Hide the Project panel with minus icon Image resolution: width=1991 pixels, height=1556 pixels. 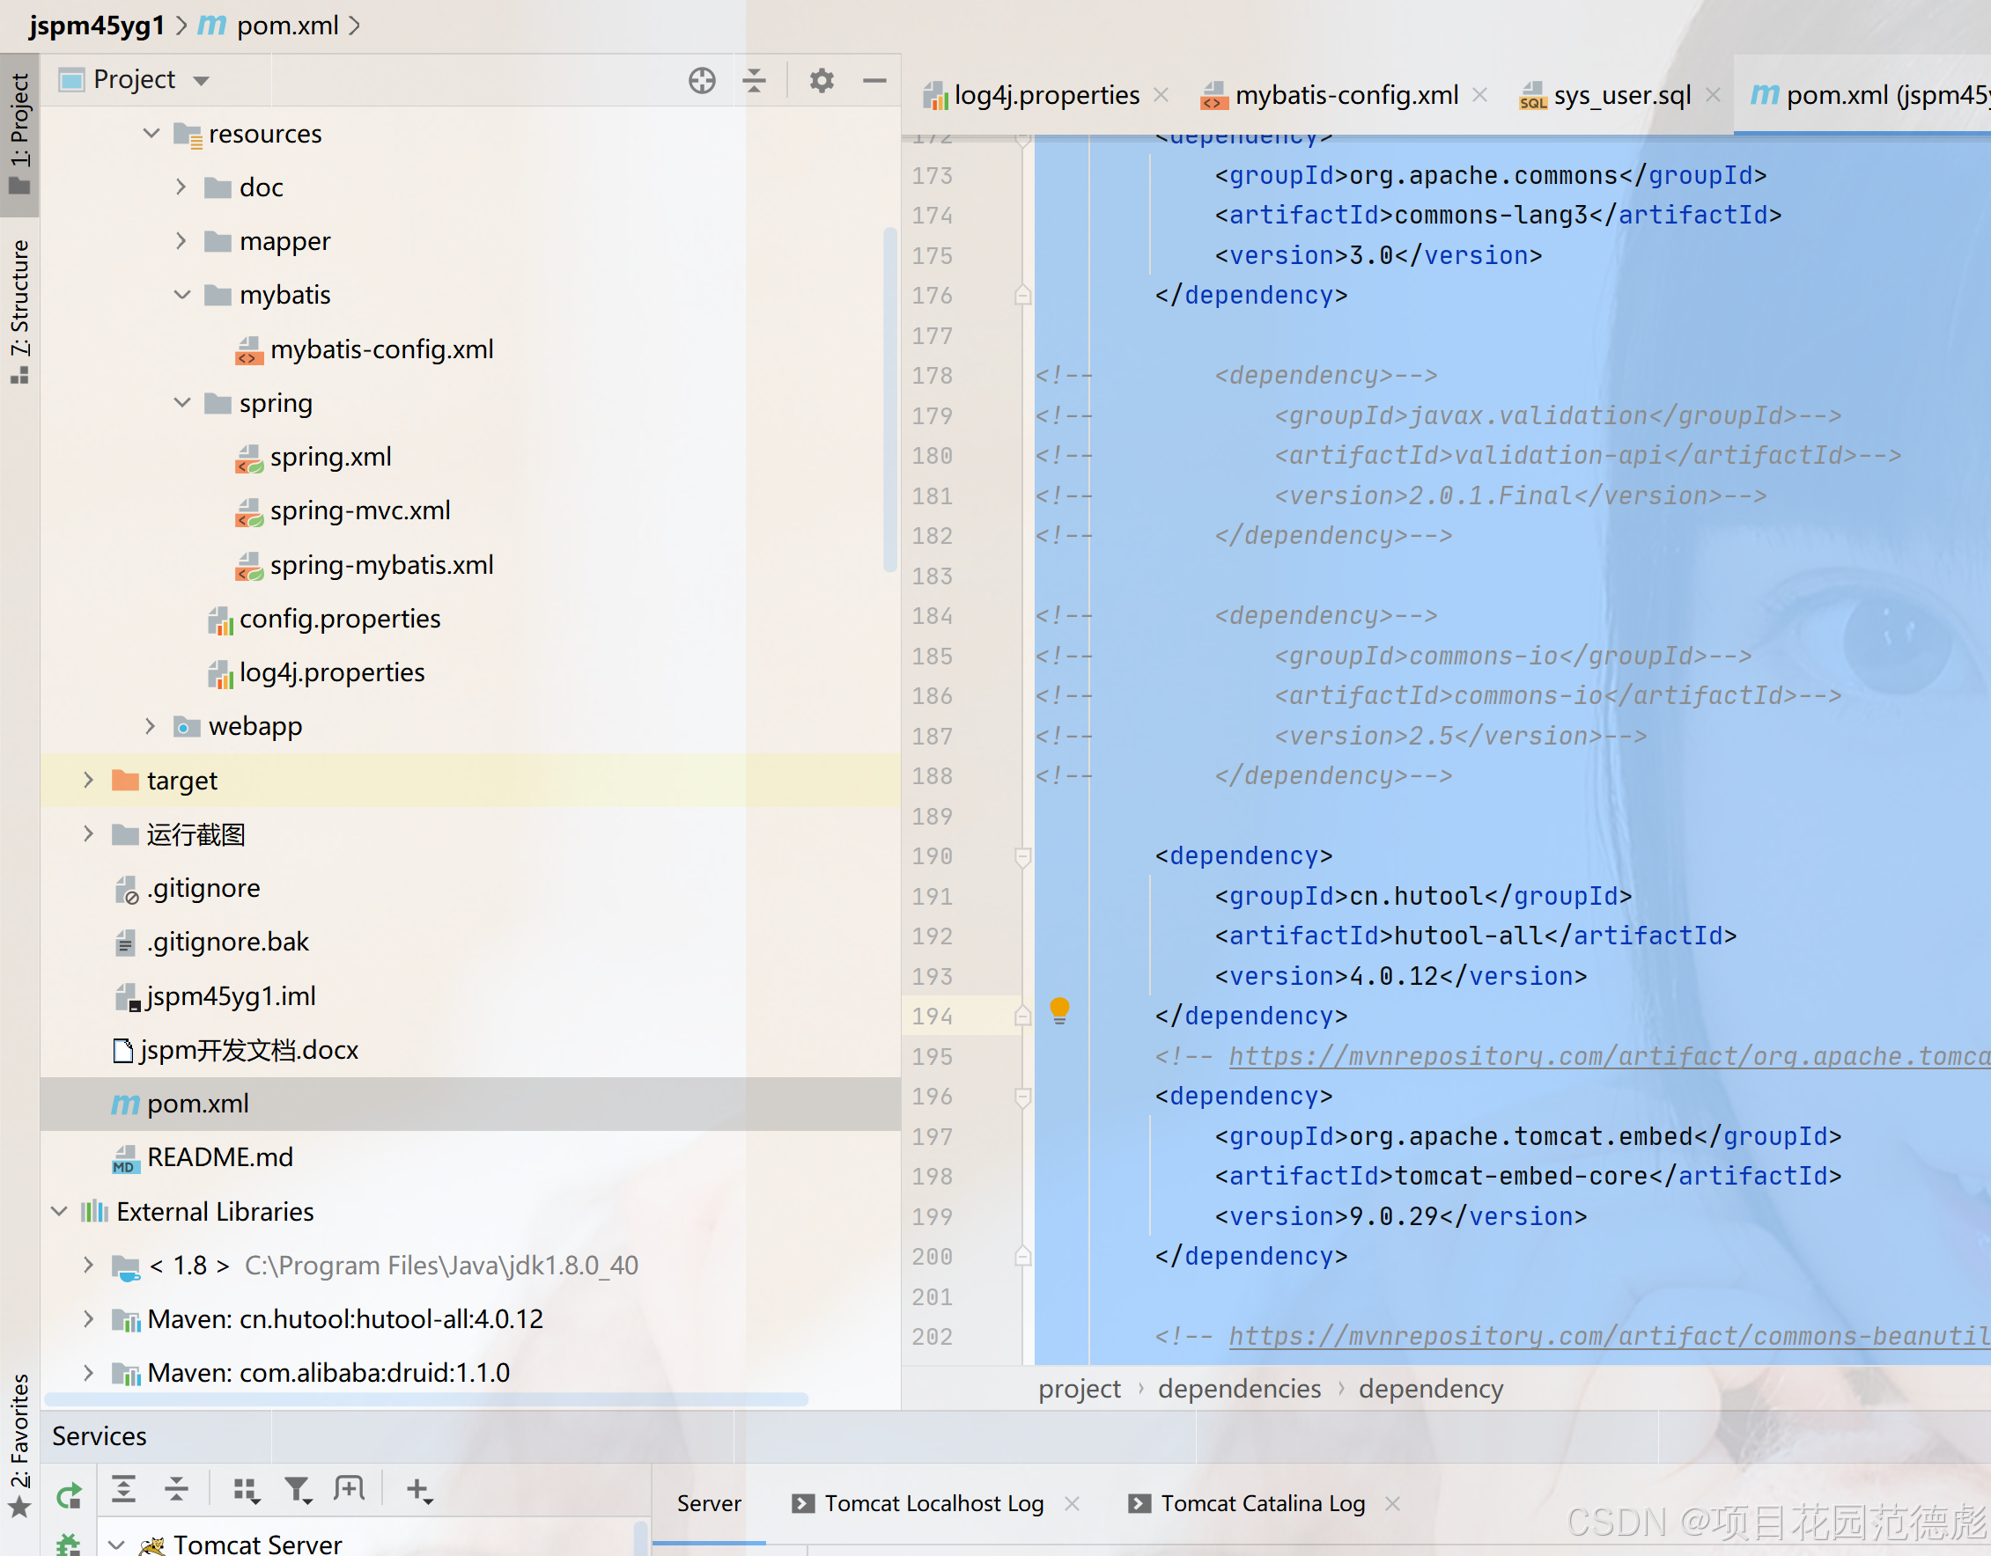pyautogui.click(x=874, y=81)
